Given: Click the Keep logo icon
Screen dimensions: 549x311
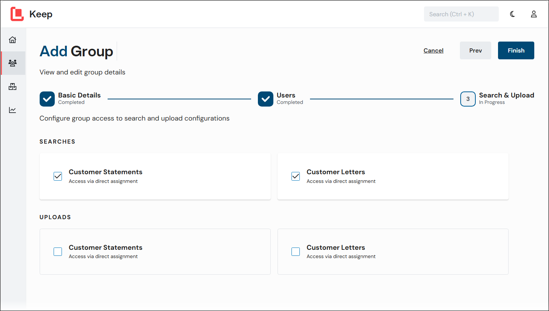Looking at the screenshot, I should tap(17, 14).
